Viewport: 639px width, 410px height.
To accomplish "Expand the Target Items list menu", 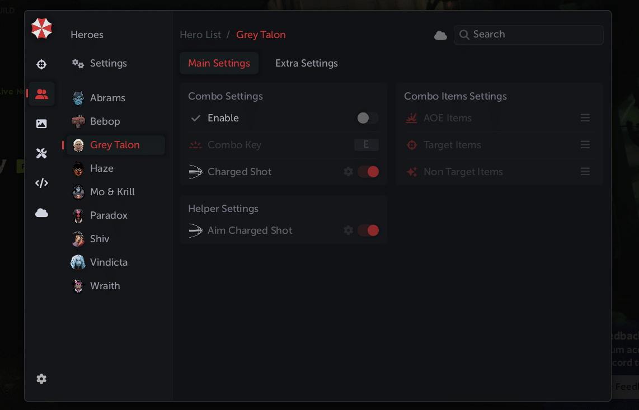I will (x=585, y=145).
